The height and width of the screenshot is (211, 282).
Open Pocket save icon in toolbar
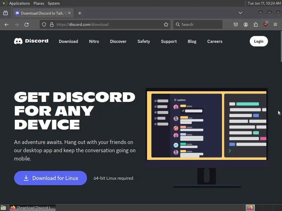[236, 24]
